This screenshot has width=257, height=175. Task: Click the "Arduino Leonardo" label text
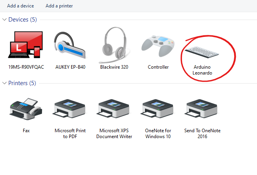pos(202,70)
